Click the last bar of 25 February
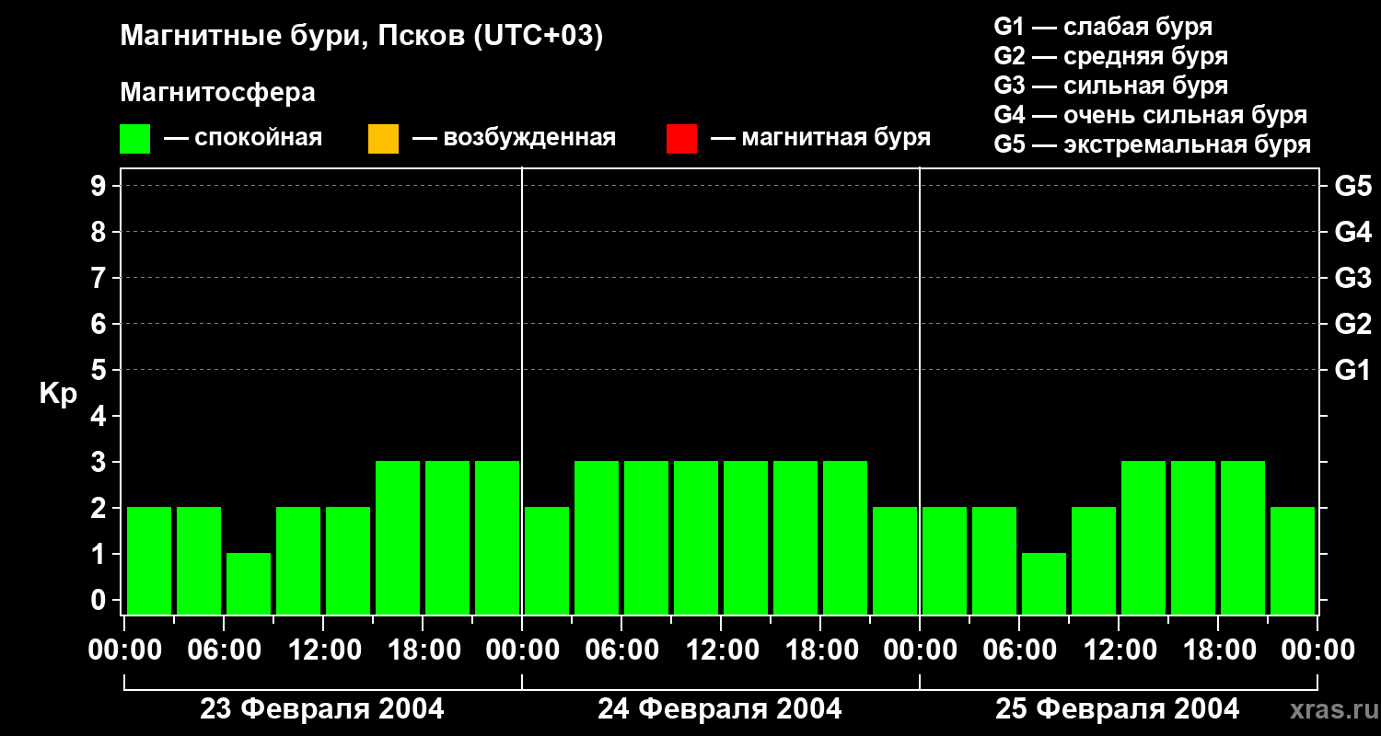 click(x=1293, y=560)
